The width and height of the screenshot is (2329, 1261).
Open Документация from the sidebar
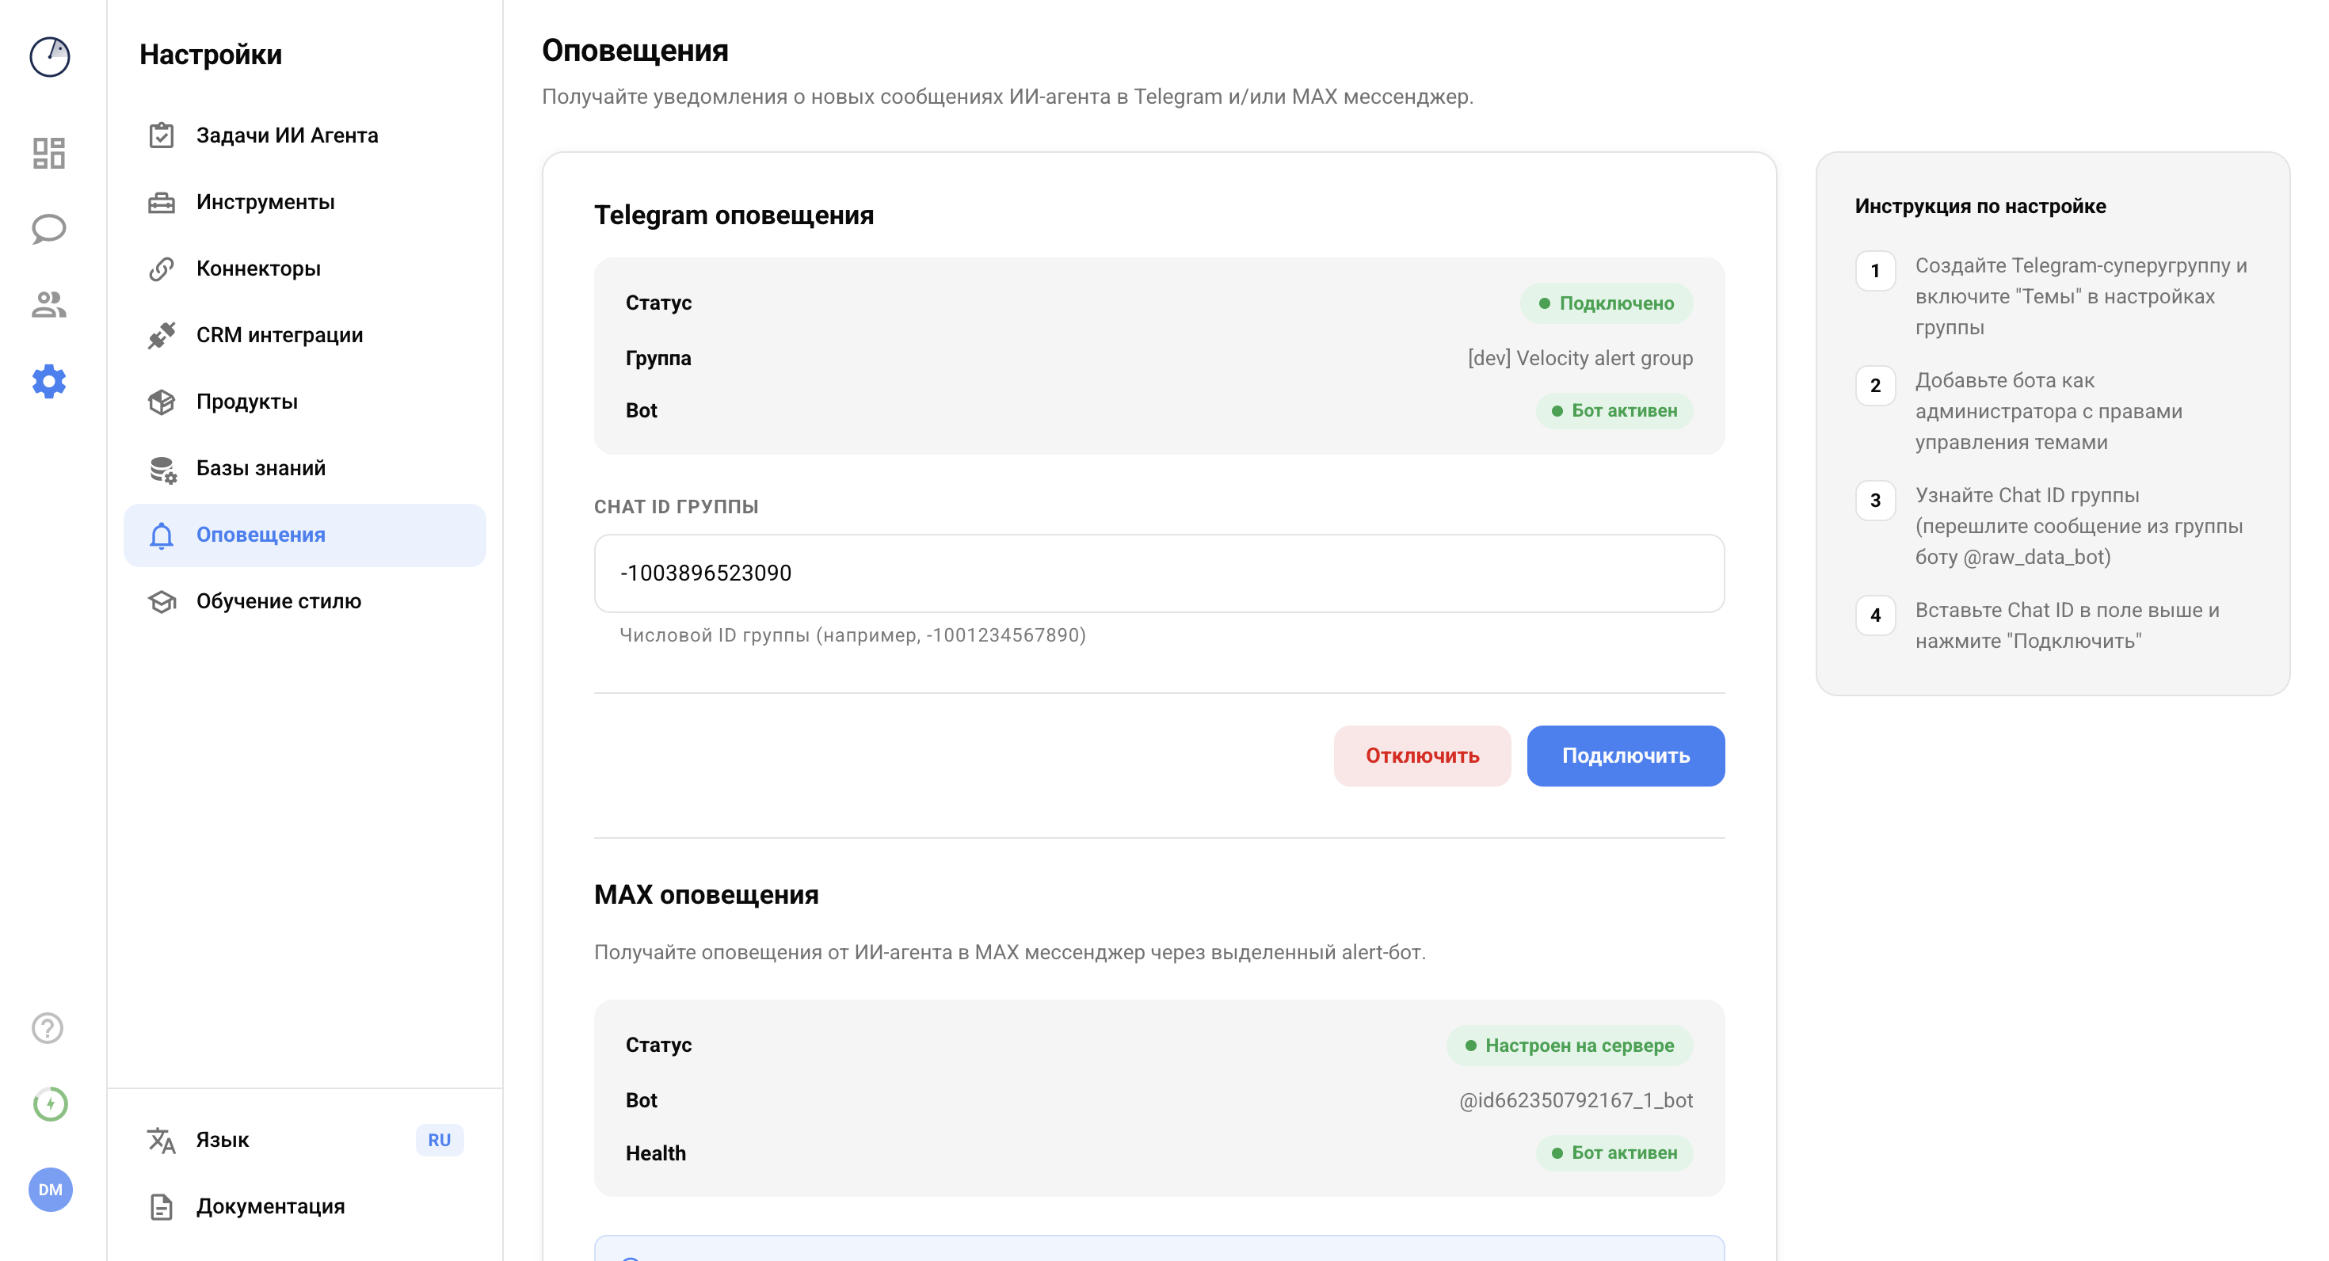270,1206
